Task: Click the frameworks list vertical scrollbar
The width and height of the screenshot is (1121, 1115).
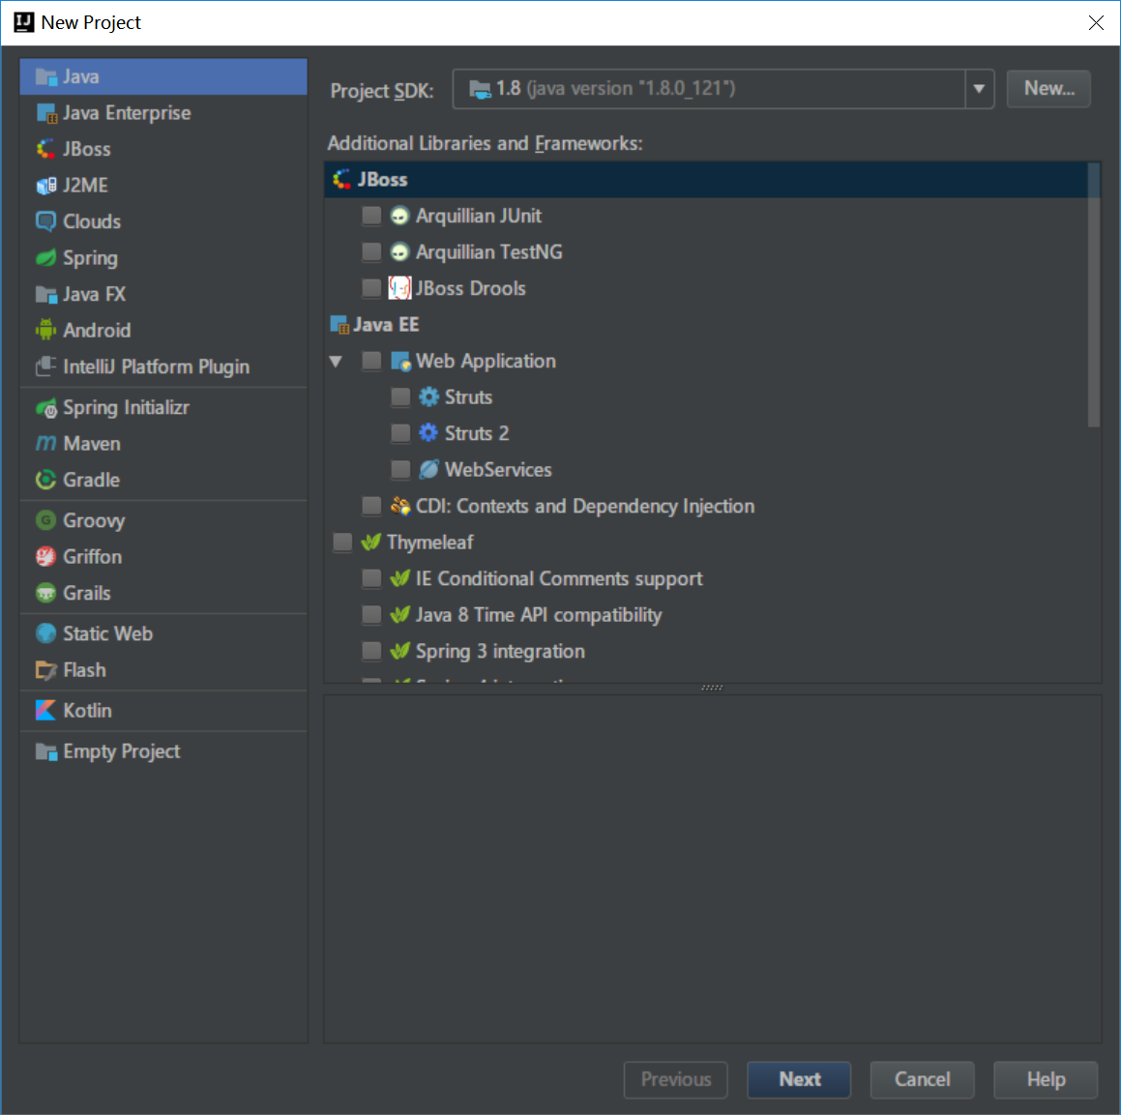Action: point(1093,295)
